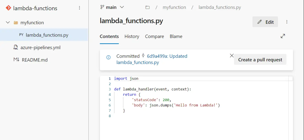Click the myfunction folder icon

point(16,23)
